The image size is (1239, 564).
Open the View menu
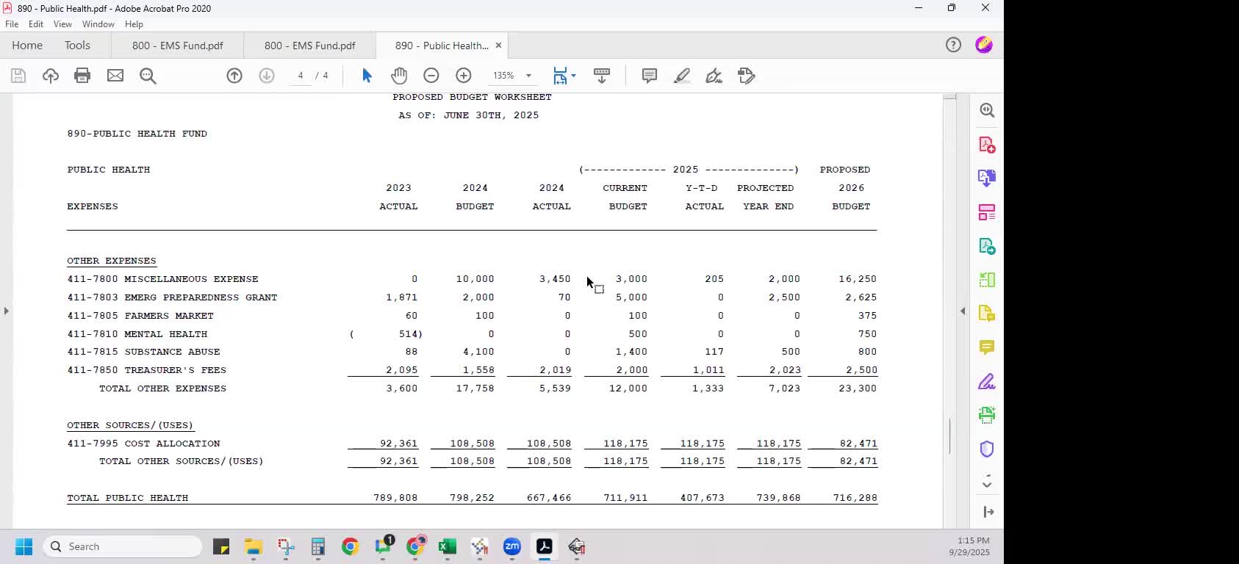coord(62,24)
